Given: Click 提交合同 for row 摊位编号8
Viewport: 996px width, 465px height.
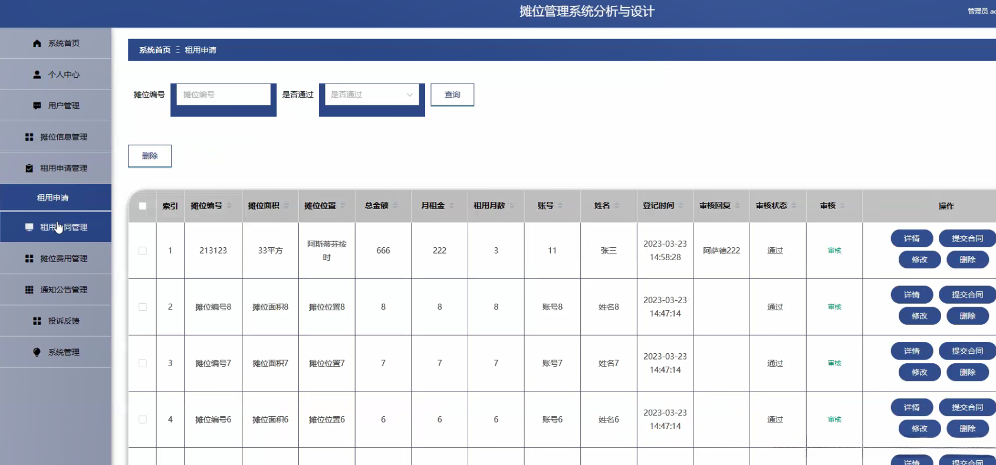Looking at the screenshot, I should (967, 295).
